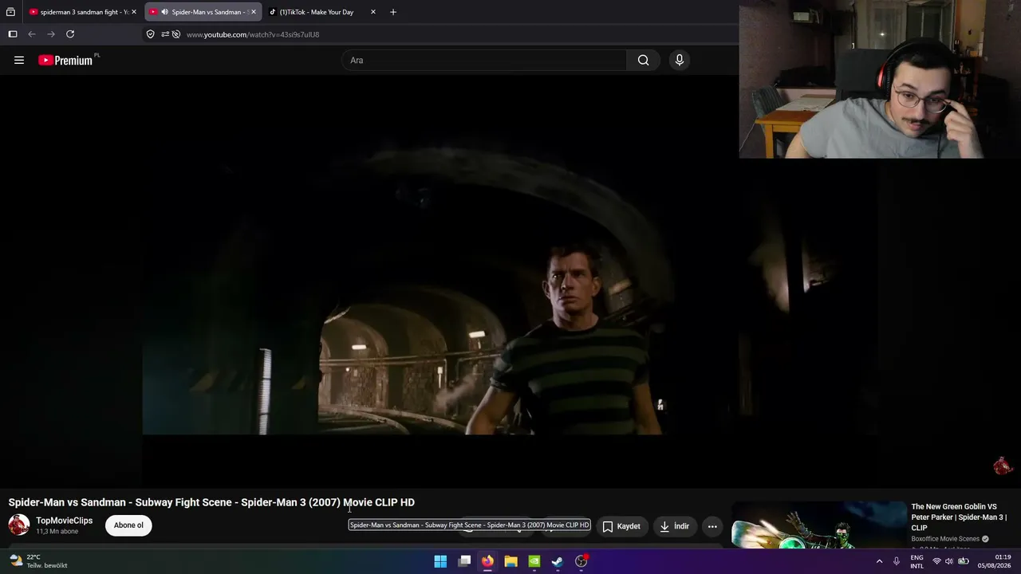The height and width of the screenshot is (574, 1021).
Task: Go forward to the next page
Action: (51, 34)
